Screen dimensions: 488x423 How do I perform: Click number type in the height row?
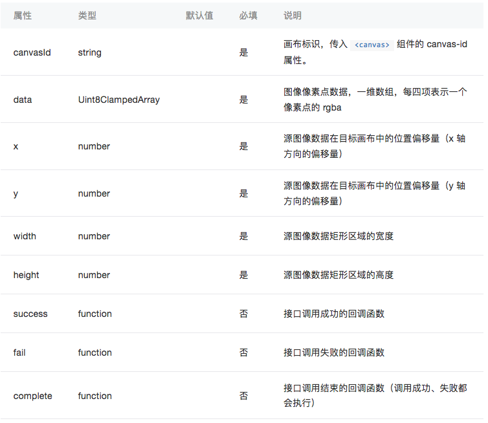coord(94,276)
